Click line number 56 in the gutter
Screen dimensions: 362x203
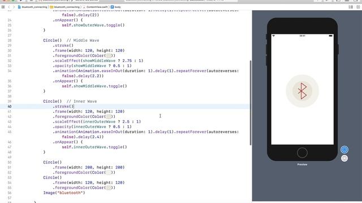point(10,193)
